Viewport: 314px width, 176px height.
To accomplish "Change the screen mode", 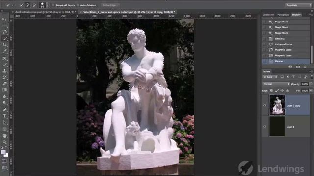I will 4,167.
